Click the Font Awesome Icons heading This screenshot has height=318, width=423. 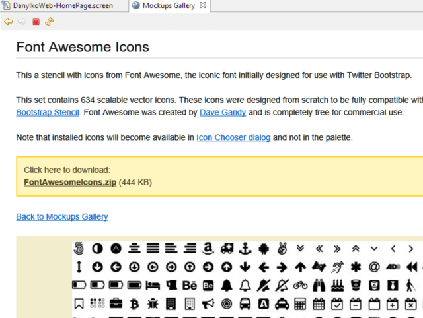point(83,47)
